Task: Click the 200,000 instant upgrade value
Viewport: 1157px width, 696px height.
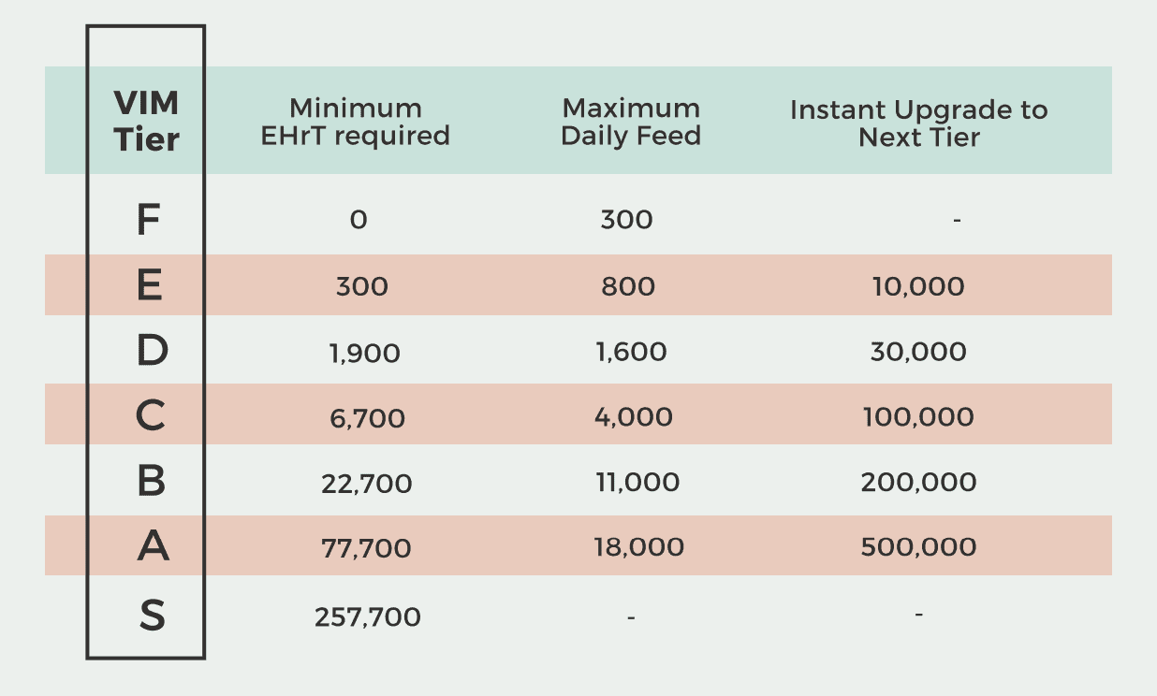Action: (918, 483)
